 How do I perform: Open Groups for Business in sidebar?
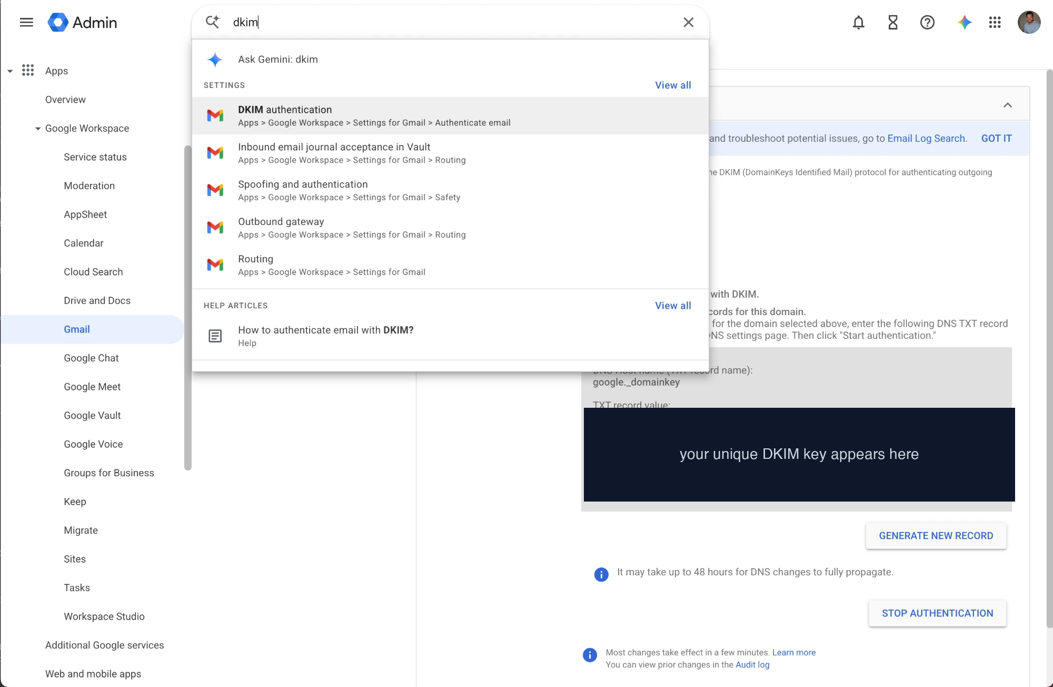[x=109, y=473]
